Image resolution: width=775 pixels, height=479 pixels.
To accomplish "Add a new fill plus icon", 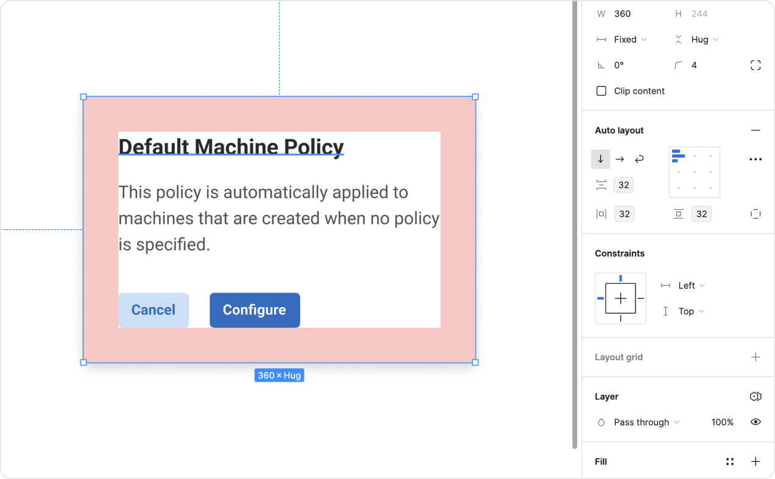I will coord(756,462).
